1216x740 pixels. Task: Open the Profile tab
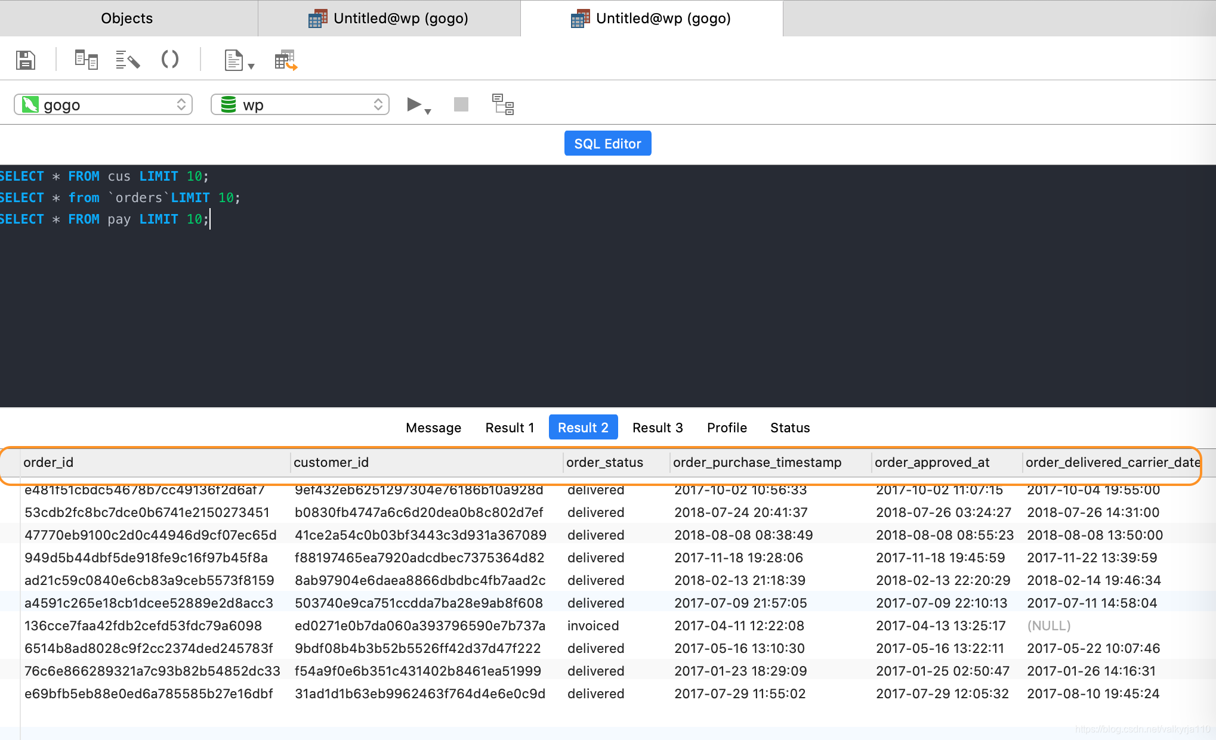(x=726, y=428)
